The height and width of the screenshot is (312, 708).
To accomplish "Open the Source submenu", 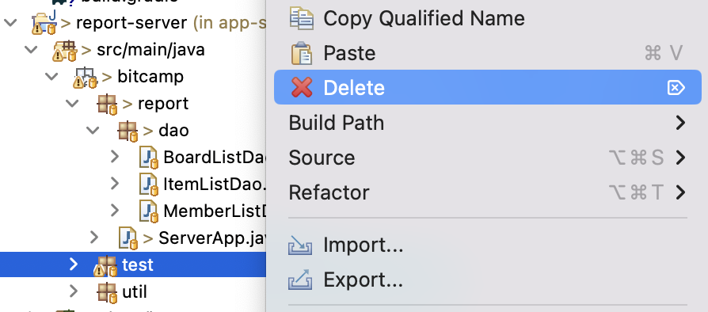I will pyautogui.click(x=488, y=157).
